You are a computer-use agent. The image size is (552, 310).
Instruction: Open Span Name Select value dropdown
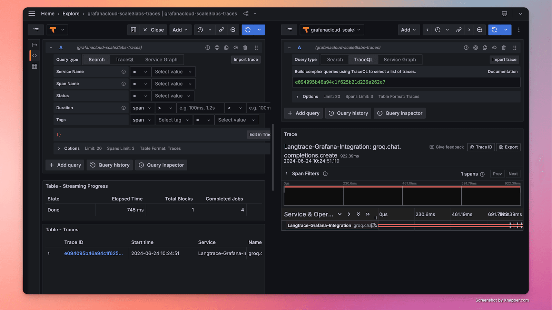(x=173, y=84)
